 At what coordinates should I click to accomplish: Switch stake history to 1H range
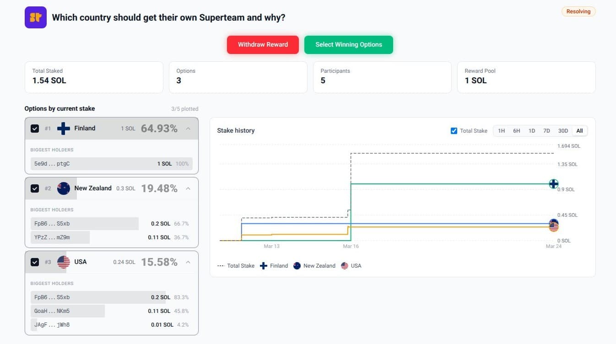[x=502, y=131]
